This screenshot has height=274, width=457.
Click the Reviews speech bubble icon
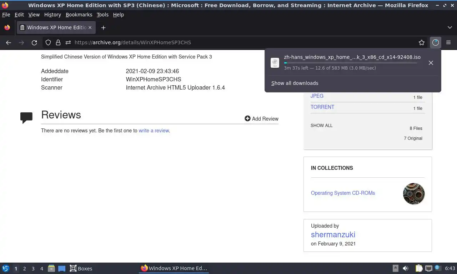coord(26,118)
